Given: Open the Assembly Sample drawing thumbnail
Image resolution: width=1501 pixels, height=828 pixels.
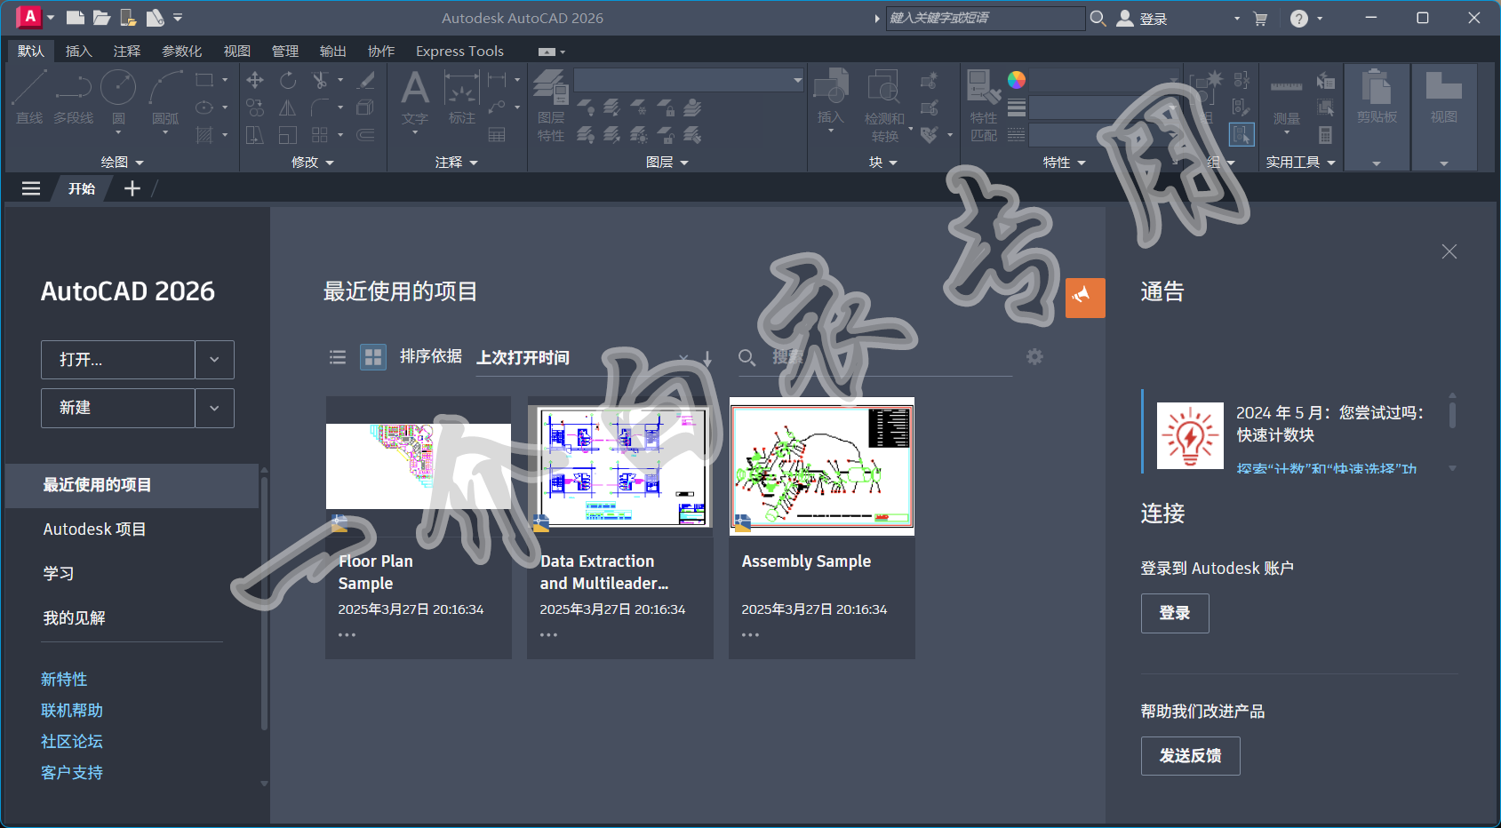Looking at the screenshot, I should (821, 466).
